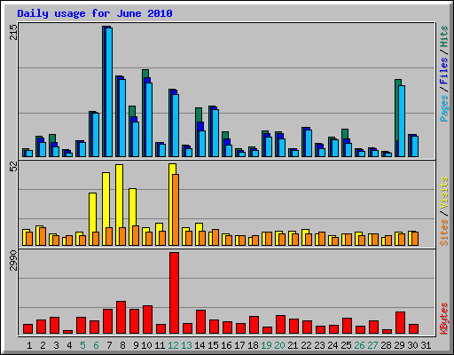The image size is (454, 355).
Task: Select day 31 on the axis
Action: coord(426,345)
